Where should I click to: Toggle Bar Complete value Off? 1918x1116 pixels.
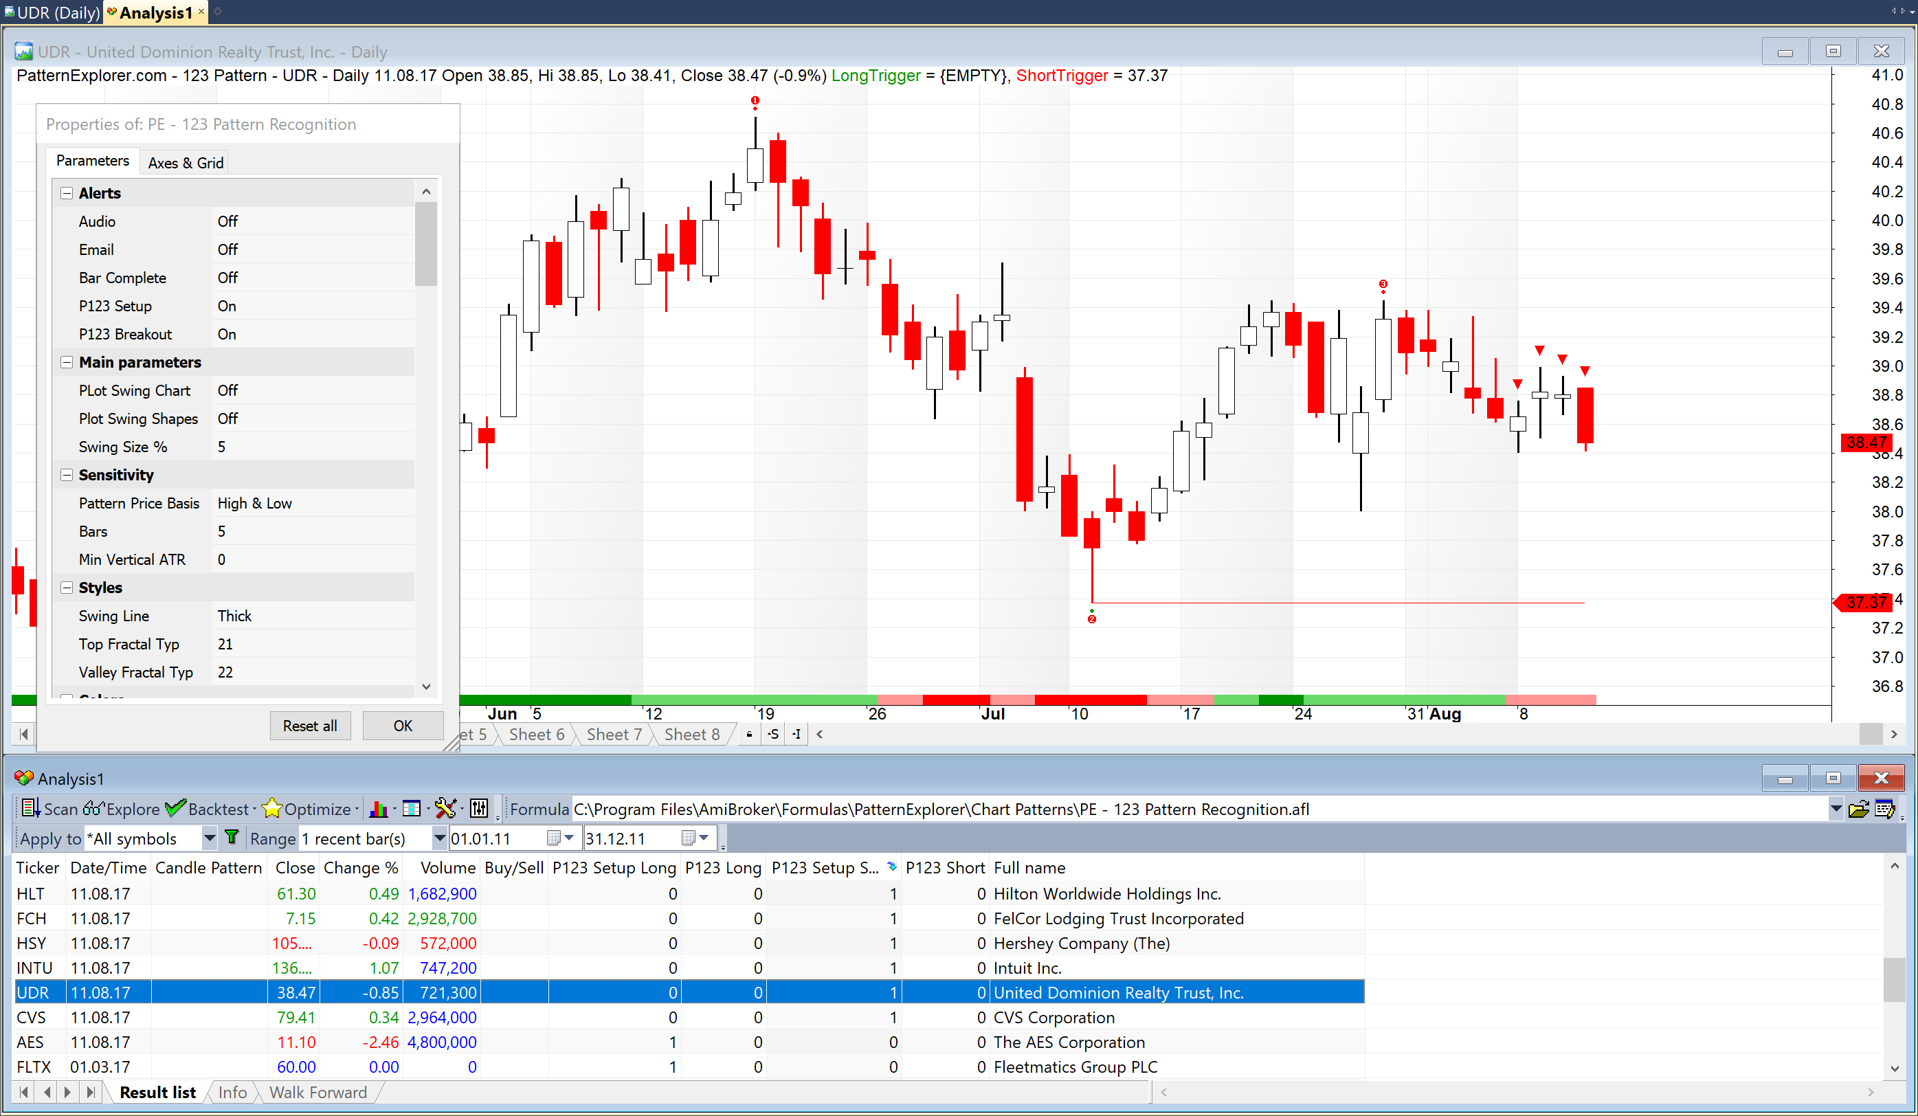coord(313,277)
